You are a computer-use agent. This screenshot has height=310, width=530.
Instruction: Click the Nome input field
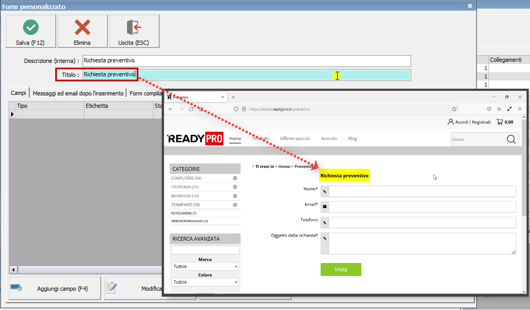pyautogui.click(x=422, y=191)
